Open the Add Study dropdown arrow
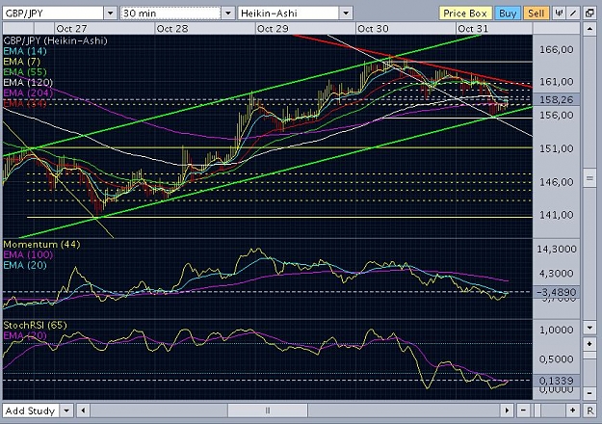602x424 pixels. 66,411
